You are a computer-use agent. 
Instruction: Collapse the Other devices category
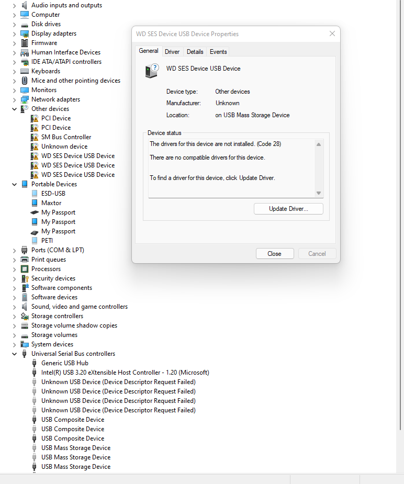14,109
